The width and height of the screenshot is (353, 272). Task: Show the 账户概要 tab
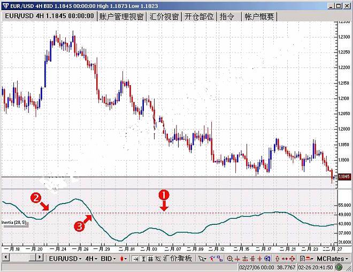[x=259, y=17]
